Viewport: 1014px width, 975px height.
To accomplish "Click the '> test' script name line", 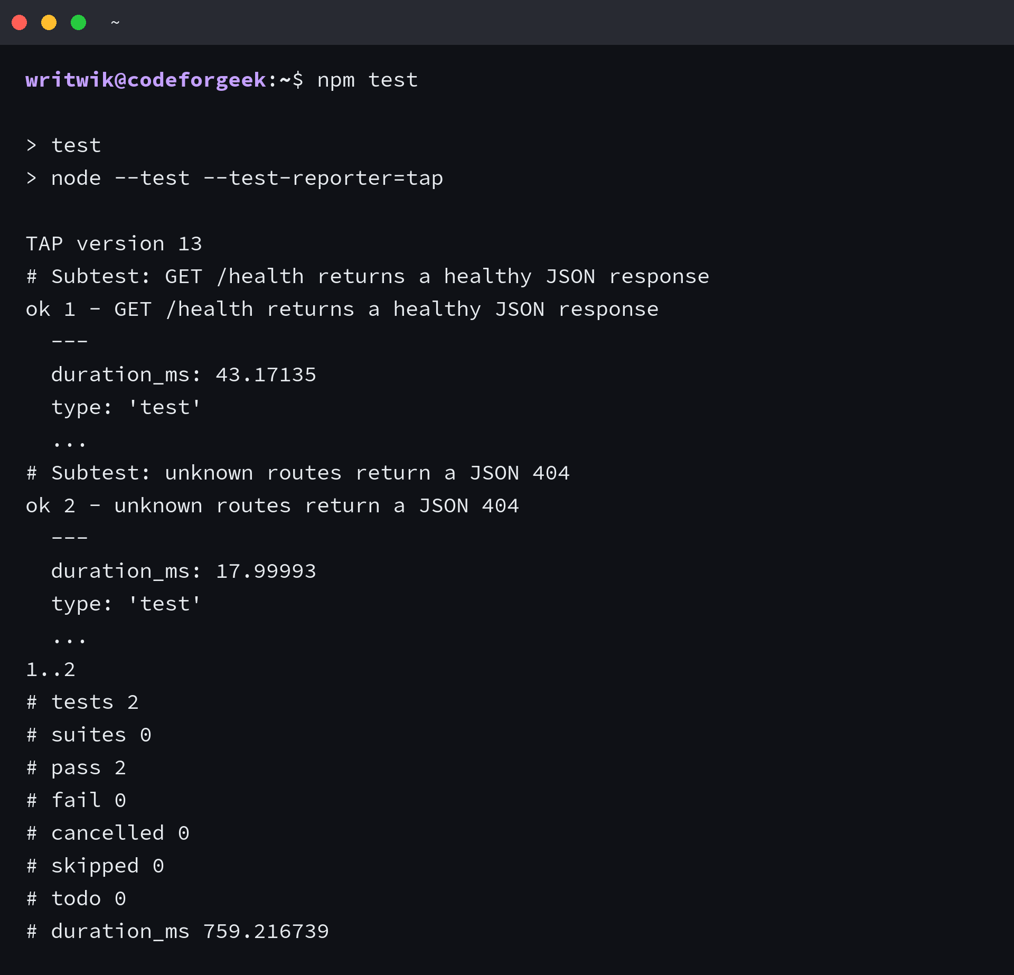I will click(63, 145).
